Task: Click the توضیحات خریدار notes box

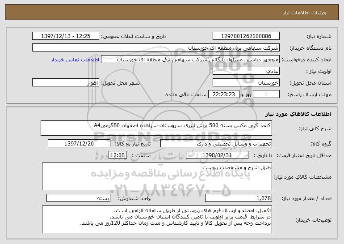Action: [157, 219]
